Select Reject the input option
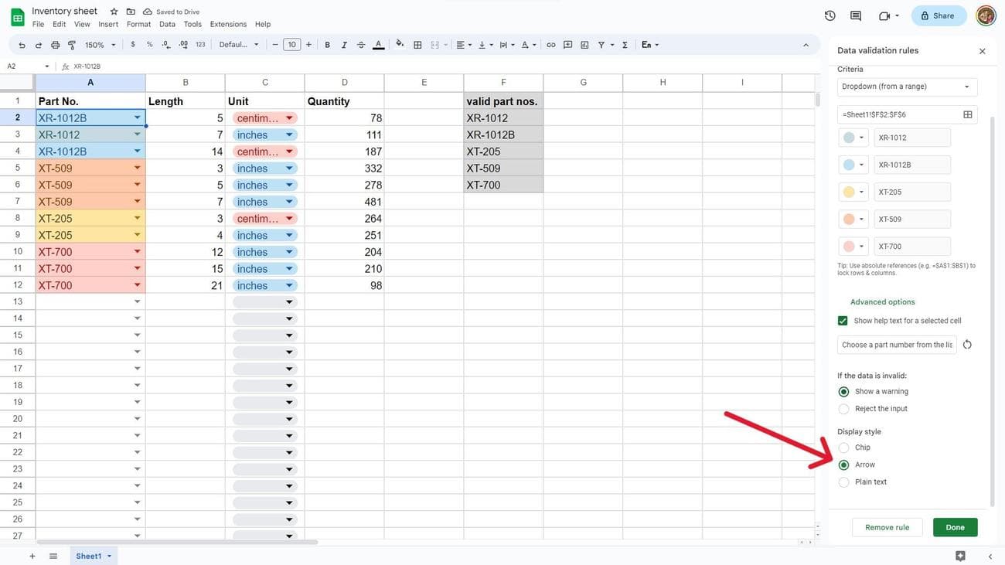The height and width of the screenshot is (565, 1005). click(843, 409)
